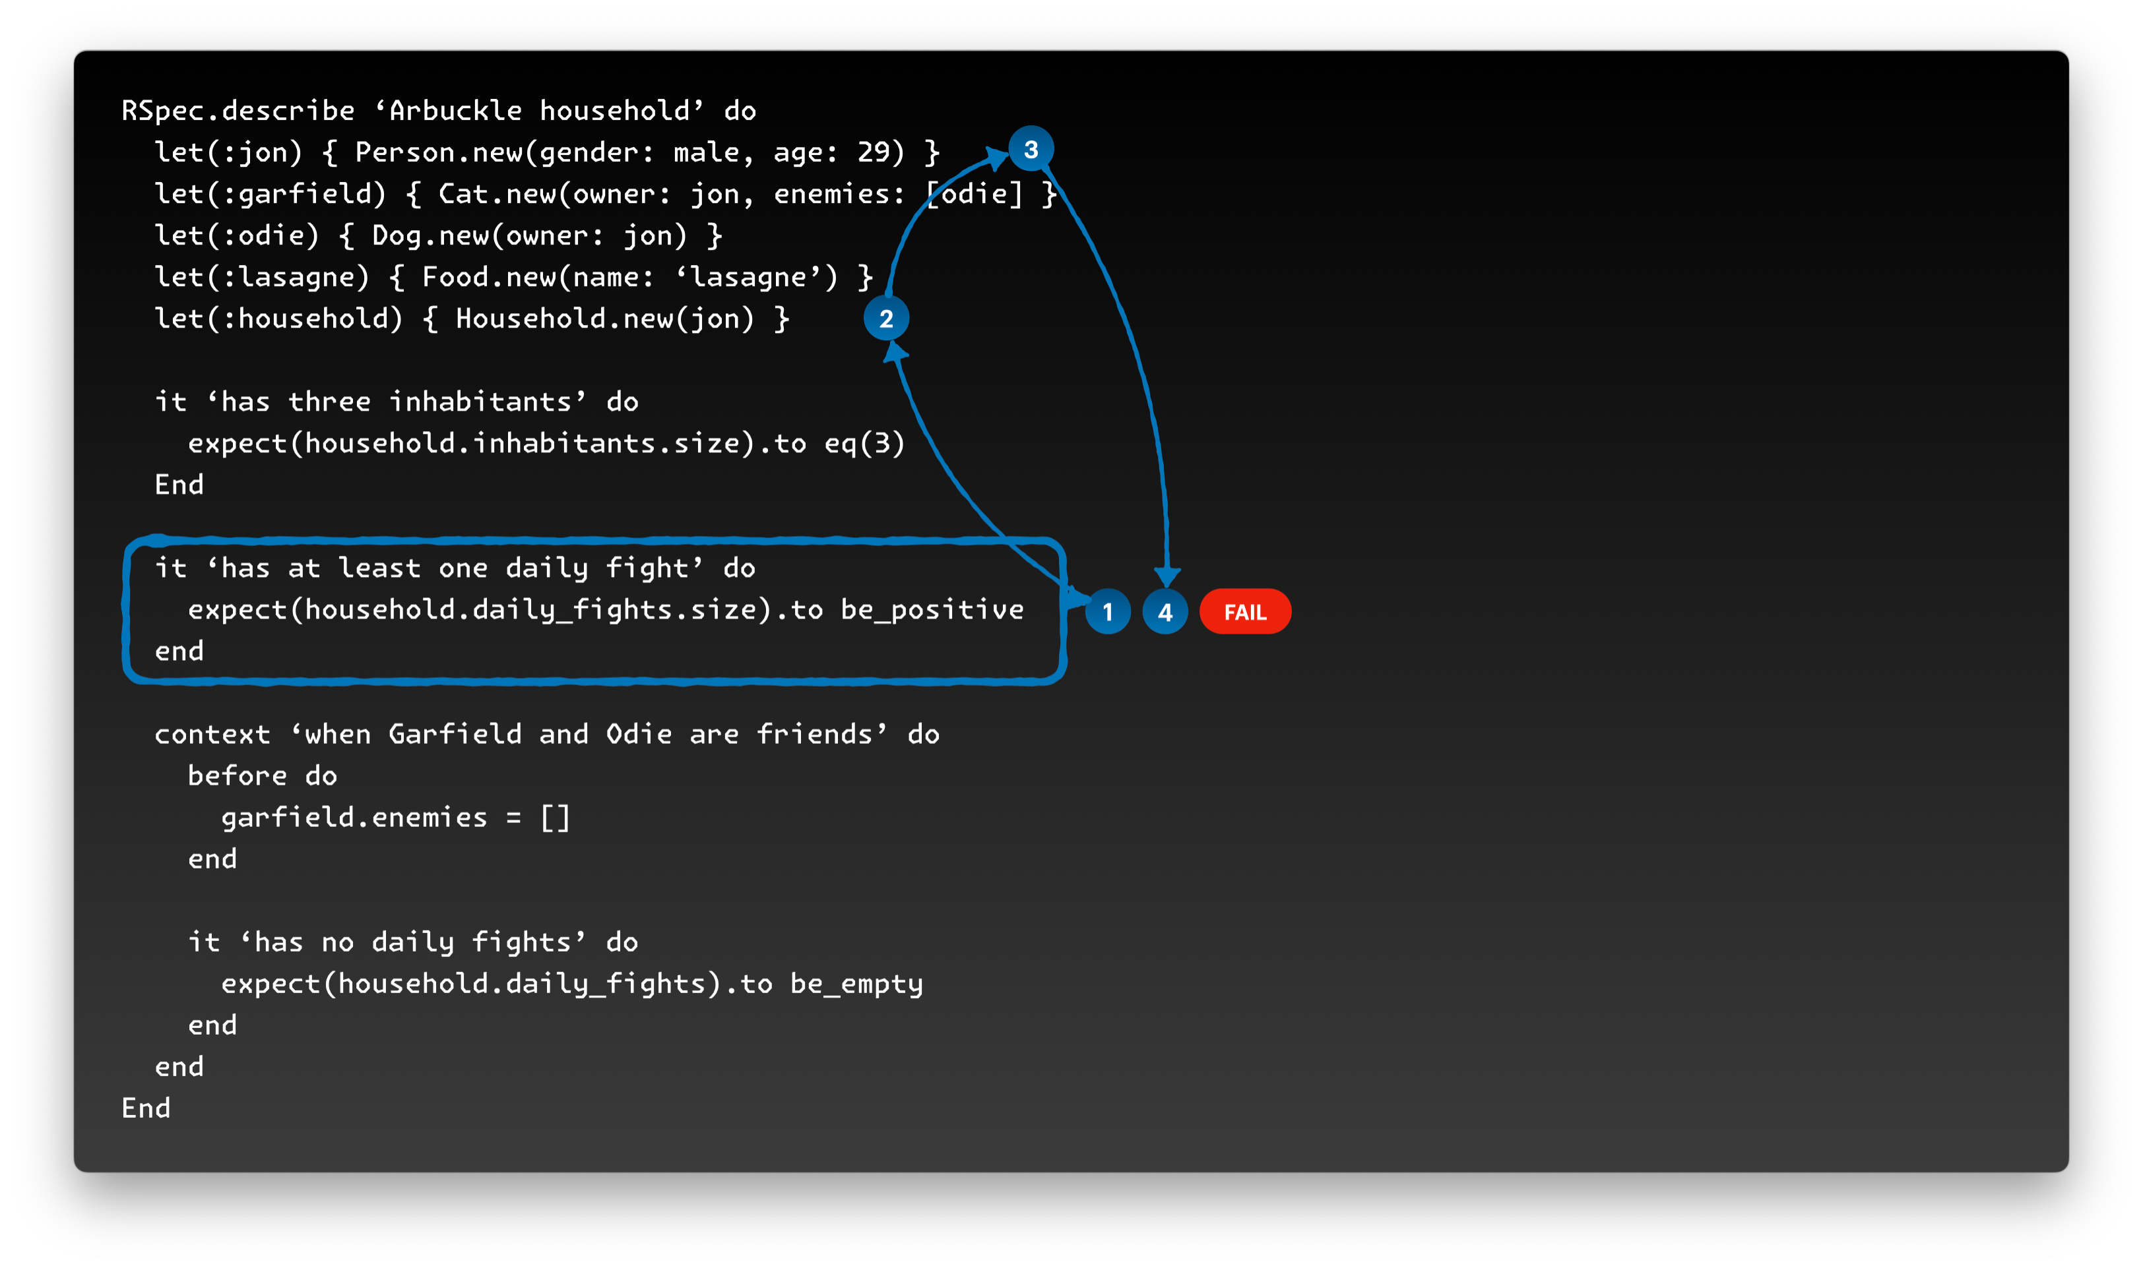Click the blue circle numbered 2
This screenshot has height=1270, width=2143.
[886, 318]
